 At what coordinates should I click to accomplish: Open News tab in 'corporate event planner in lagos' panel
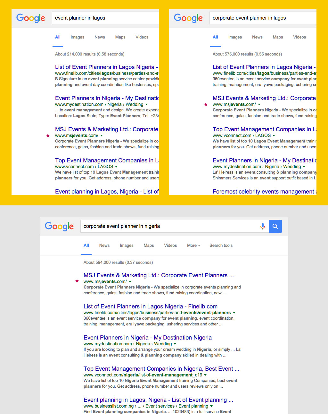point(257,37)
